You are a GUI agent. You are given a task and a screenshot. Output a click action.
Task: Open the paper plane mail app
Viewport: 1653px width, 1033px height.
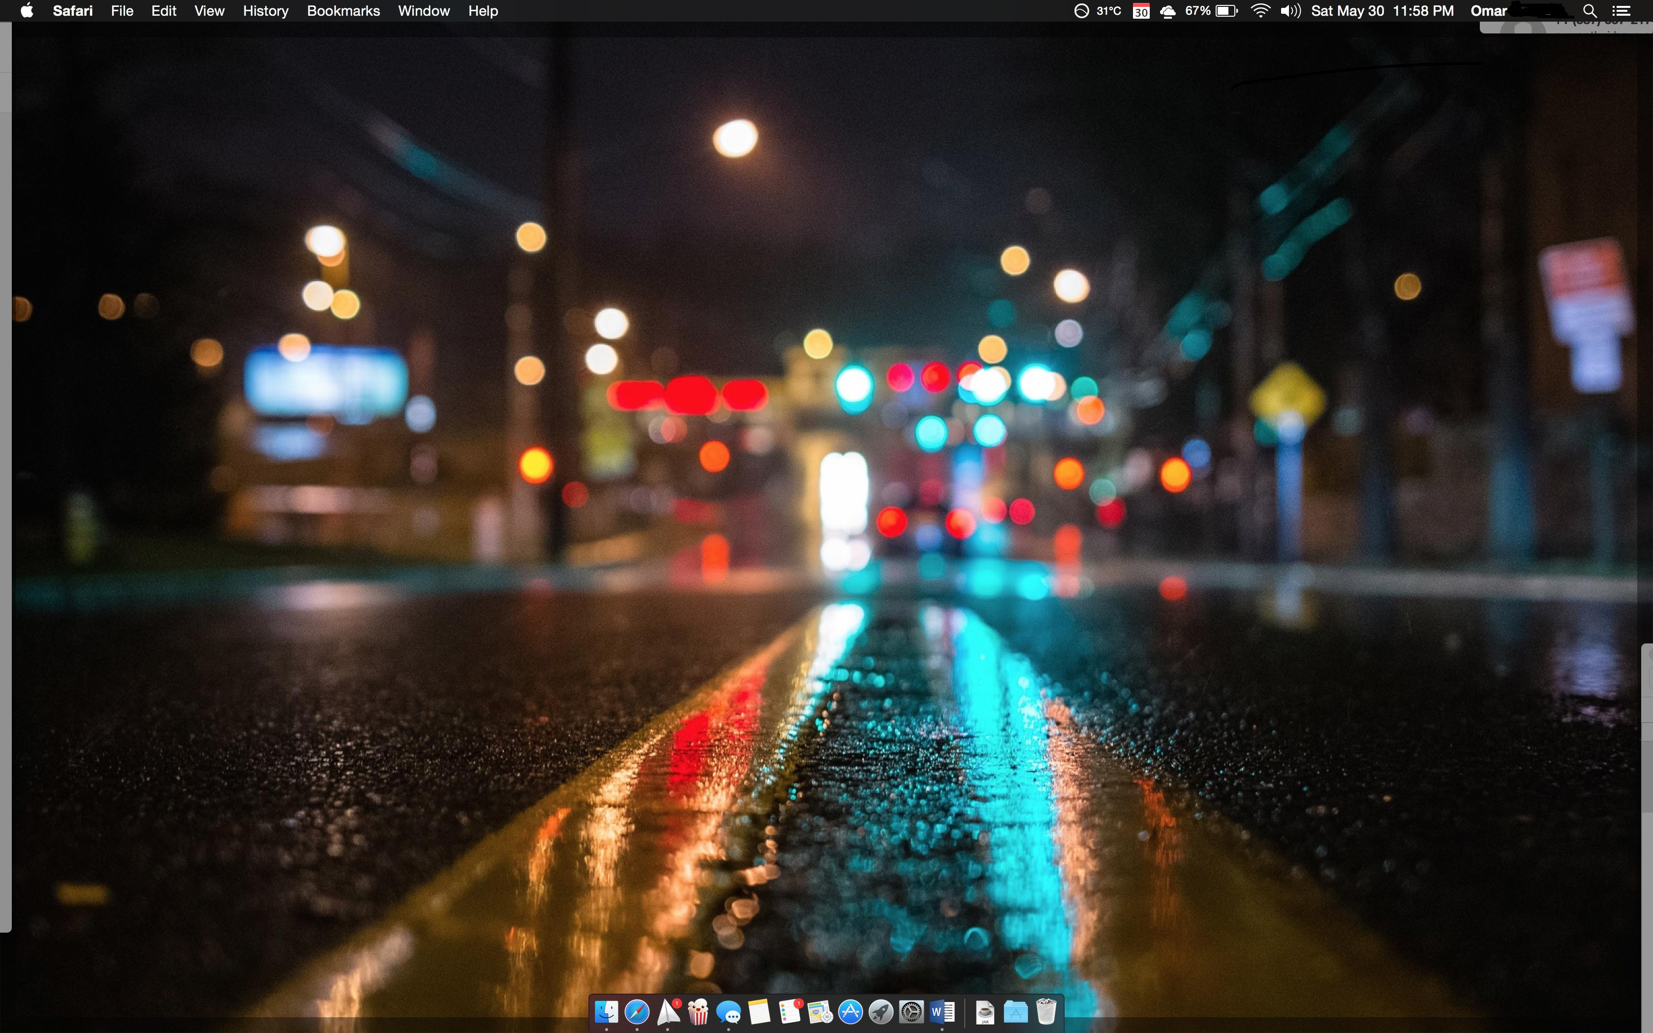pyautogui.click(x=668, y=1012)
